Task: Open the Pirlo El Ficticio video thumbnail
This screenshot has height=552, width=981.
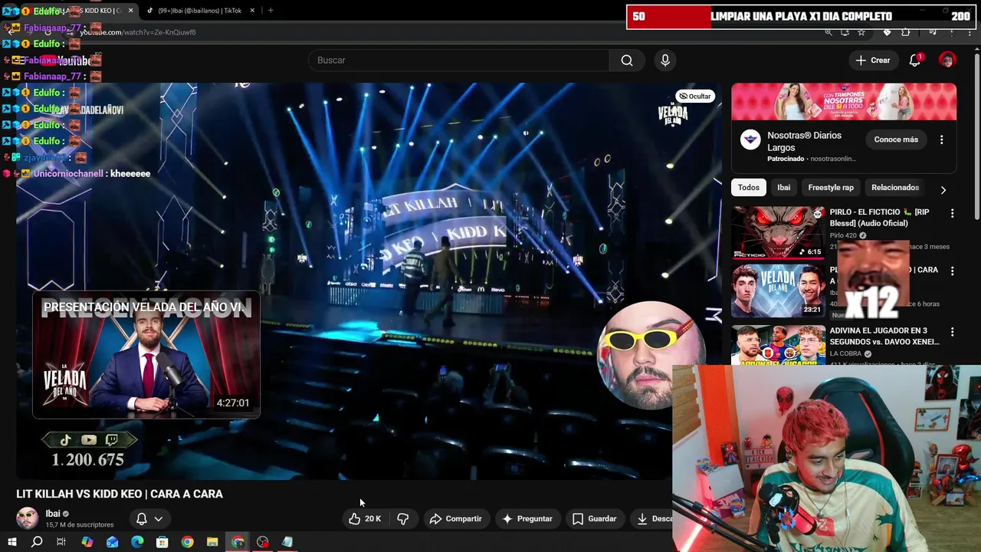Action: [778, 232]
